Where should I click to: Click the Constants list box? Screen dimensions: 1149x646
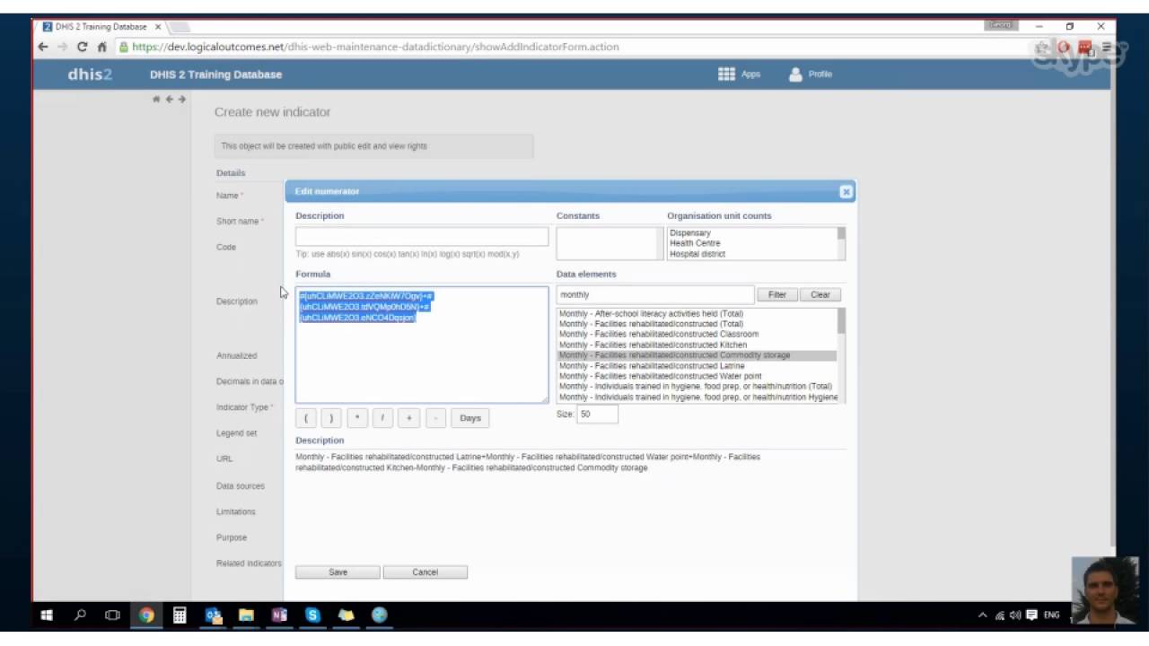click(x=610, y=243)
